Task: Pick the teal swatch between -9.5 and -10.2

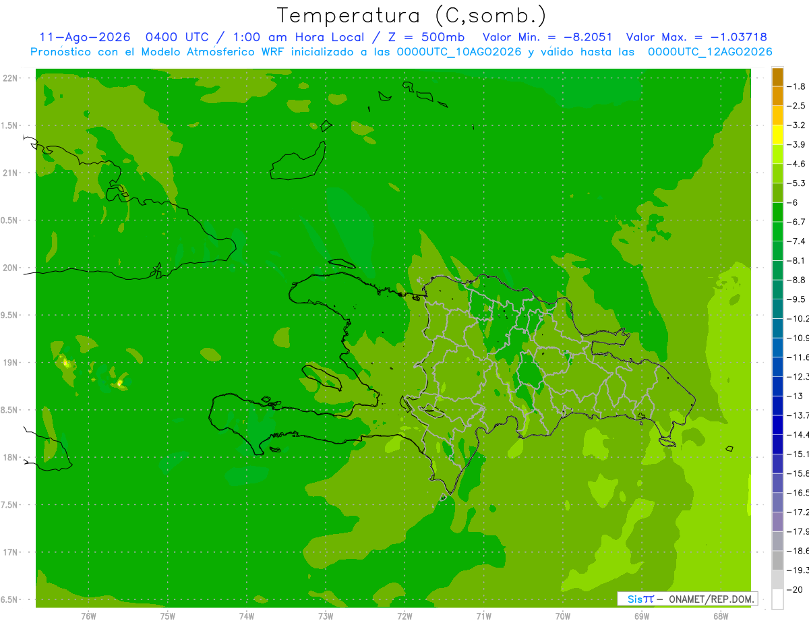Action: [x=777, y=308]
